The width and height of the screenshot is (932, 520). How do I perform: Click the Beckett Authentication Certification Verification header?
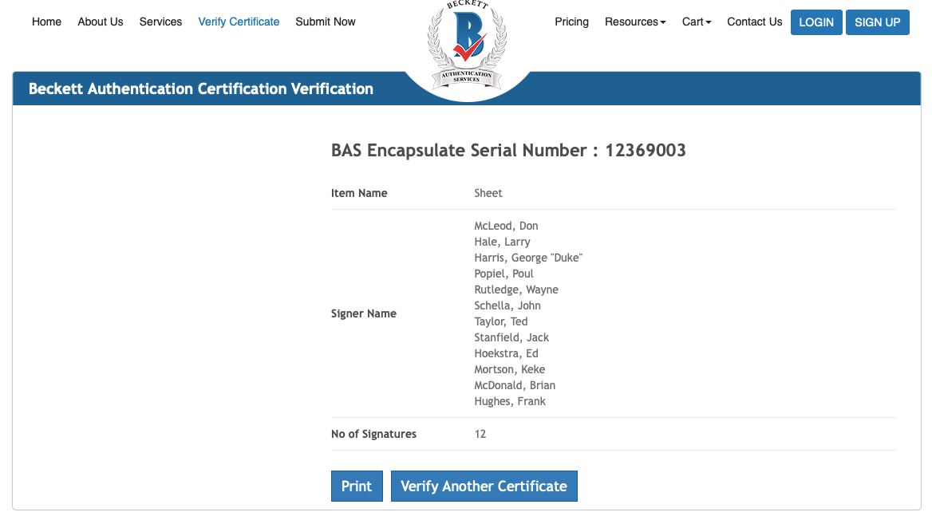click(201, 89)
